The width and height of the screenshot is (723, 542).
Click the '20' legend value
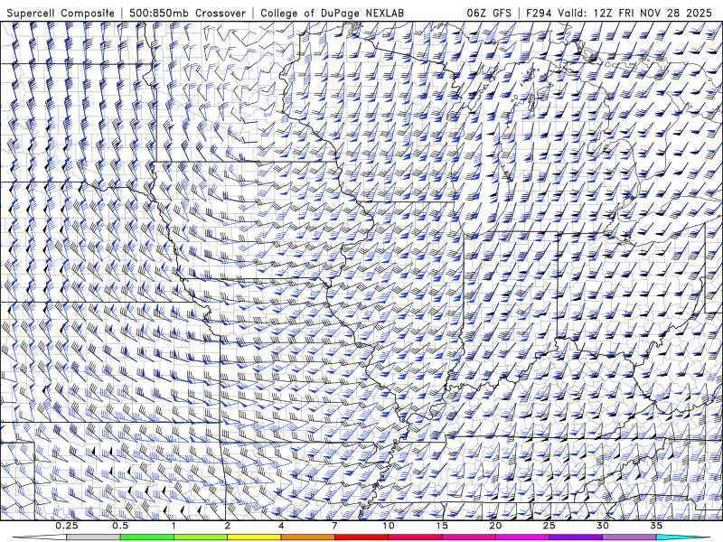pyautogui.click(x=495, y=526)
